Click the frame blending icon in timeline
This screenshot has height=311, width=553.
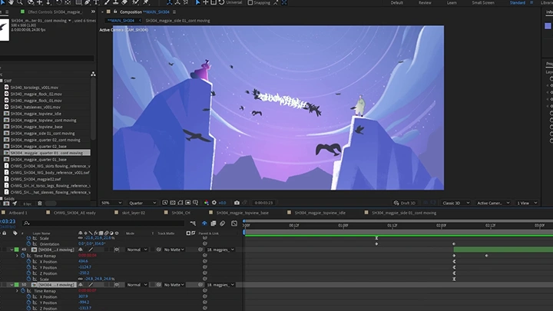[x=214, y=223]
